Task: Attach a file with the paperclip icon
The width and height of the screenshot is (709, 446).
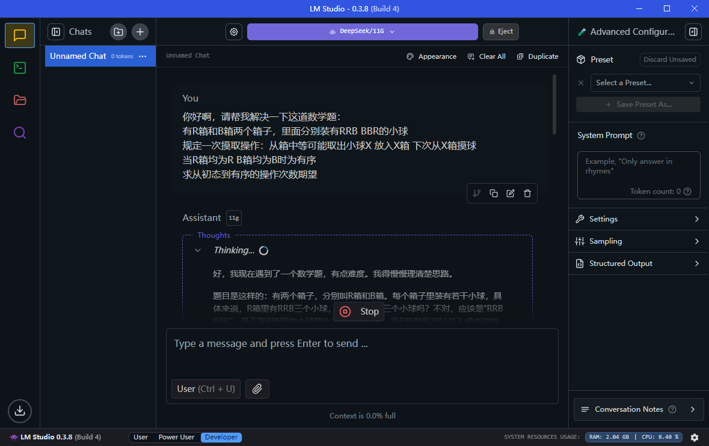Action: (x=257, y=388)
